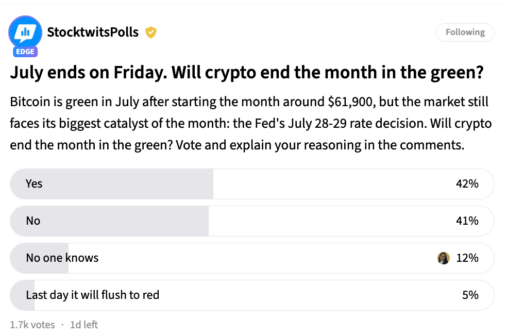Click the gold verified shield badge
The width and height of the screenshot is (507, 336).
point(150,32)
